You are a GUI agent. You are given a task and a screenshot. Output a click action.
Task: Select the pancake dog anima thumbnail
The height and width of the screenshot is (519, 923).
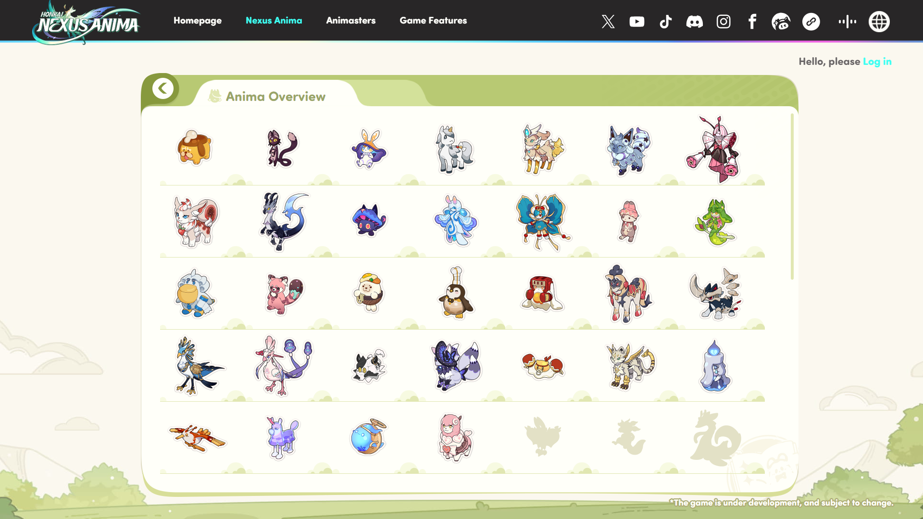coord(194,148)
